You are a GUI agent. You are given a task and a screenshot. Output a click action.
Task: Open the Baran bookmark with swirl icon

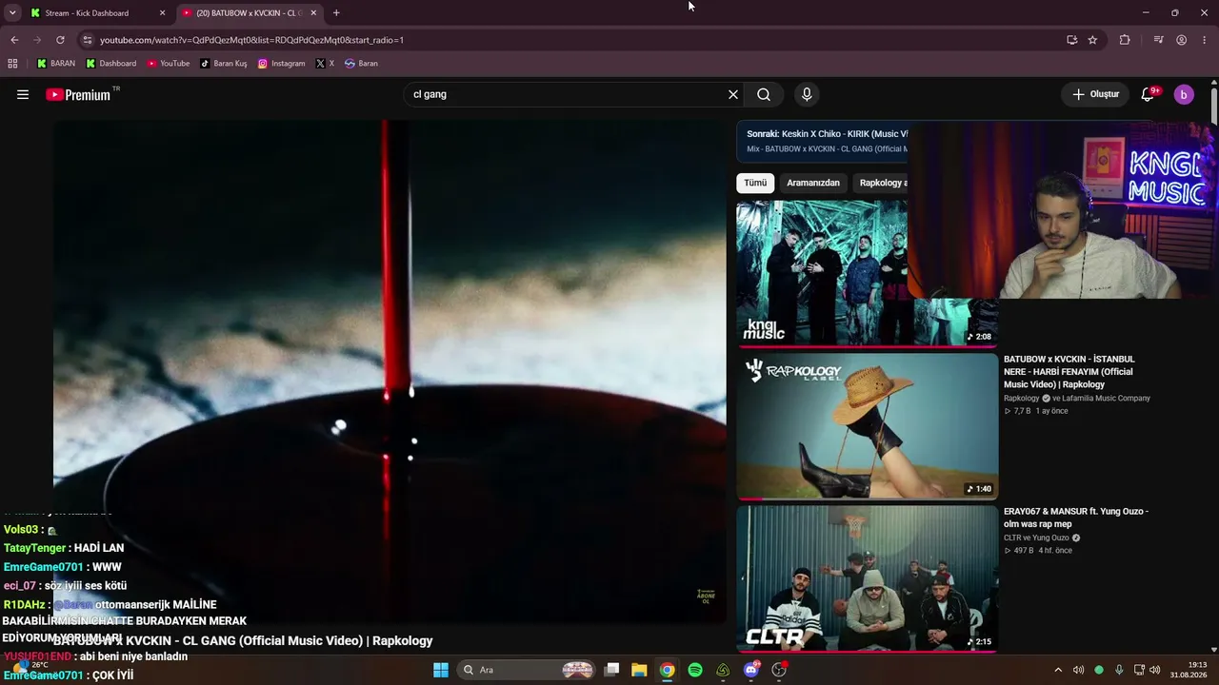[x=362, y=64]
